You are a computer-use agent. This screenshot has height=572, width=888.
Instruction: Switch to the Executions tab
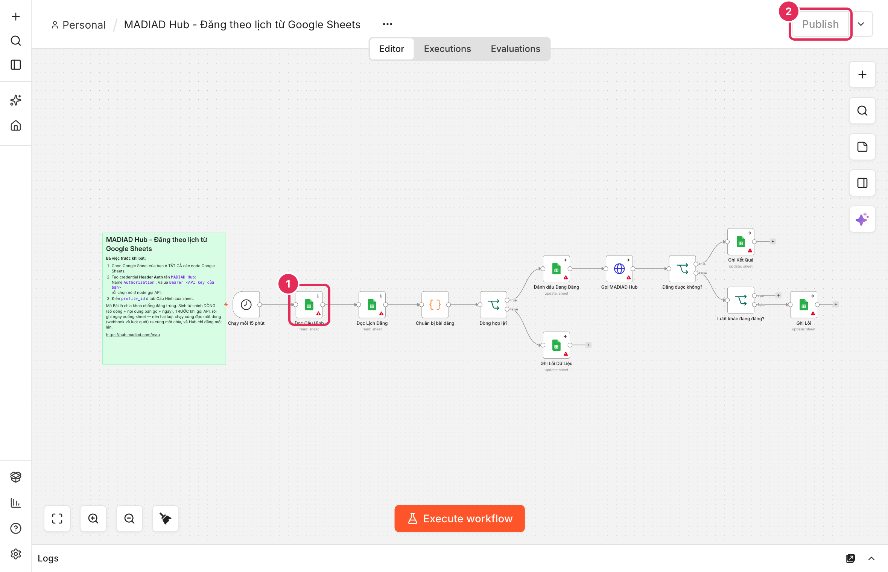click(447, 49)
